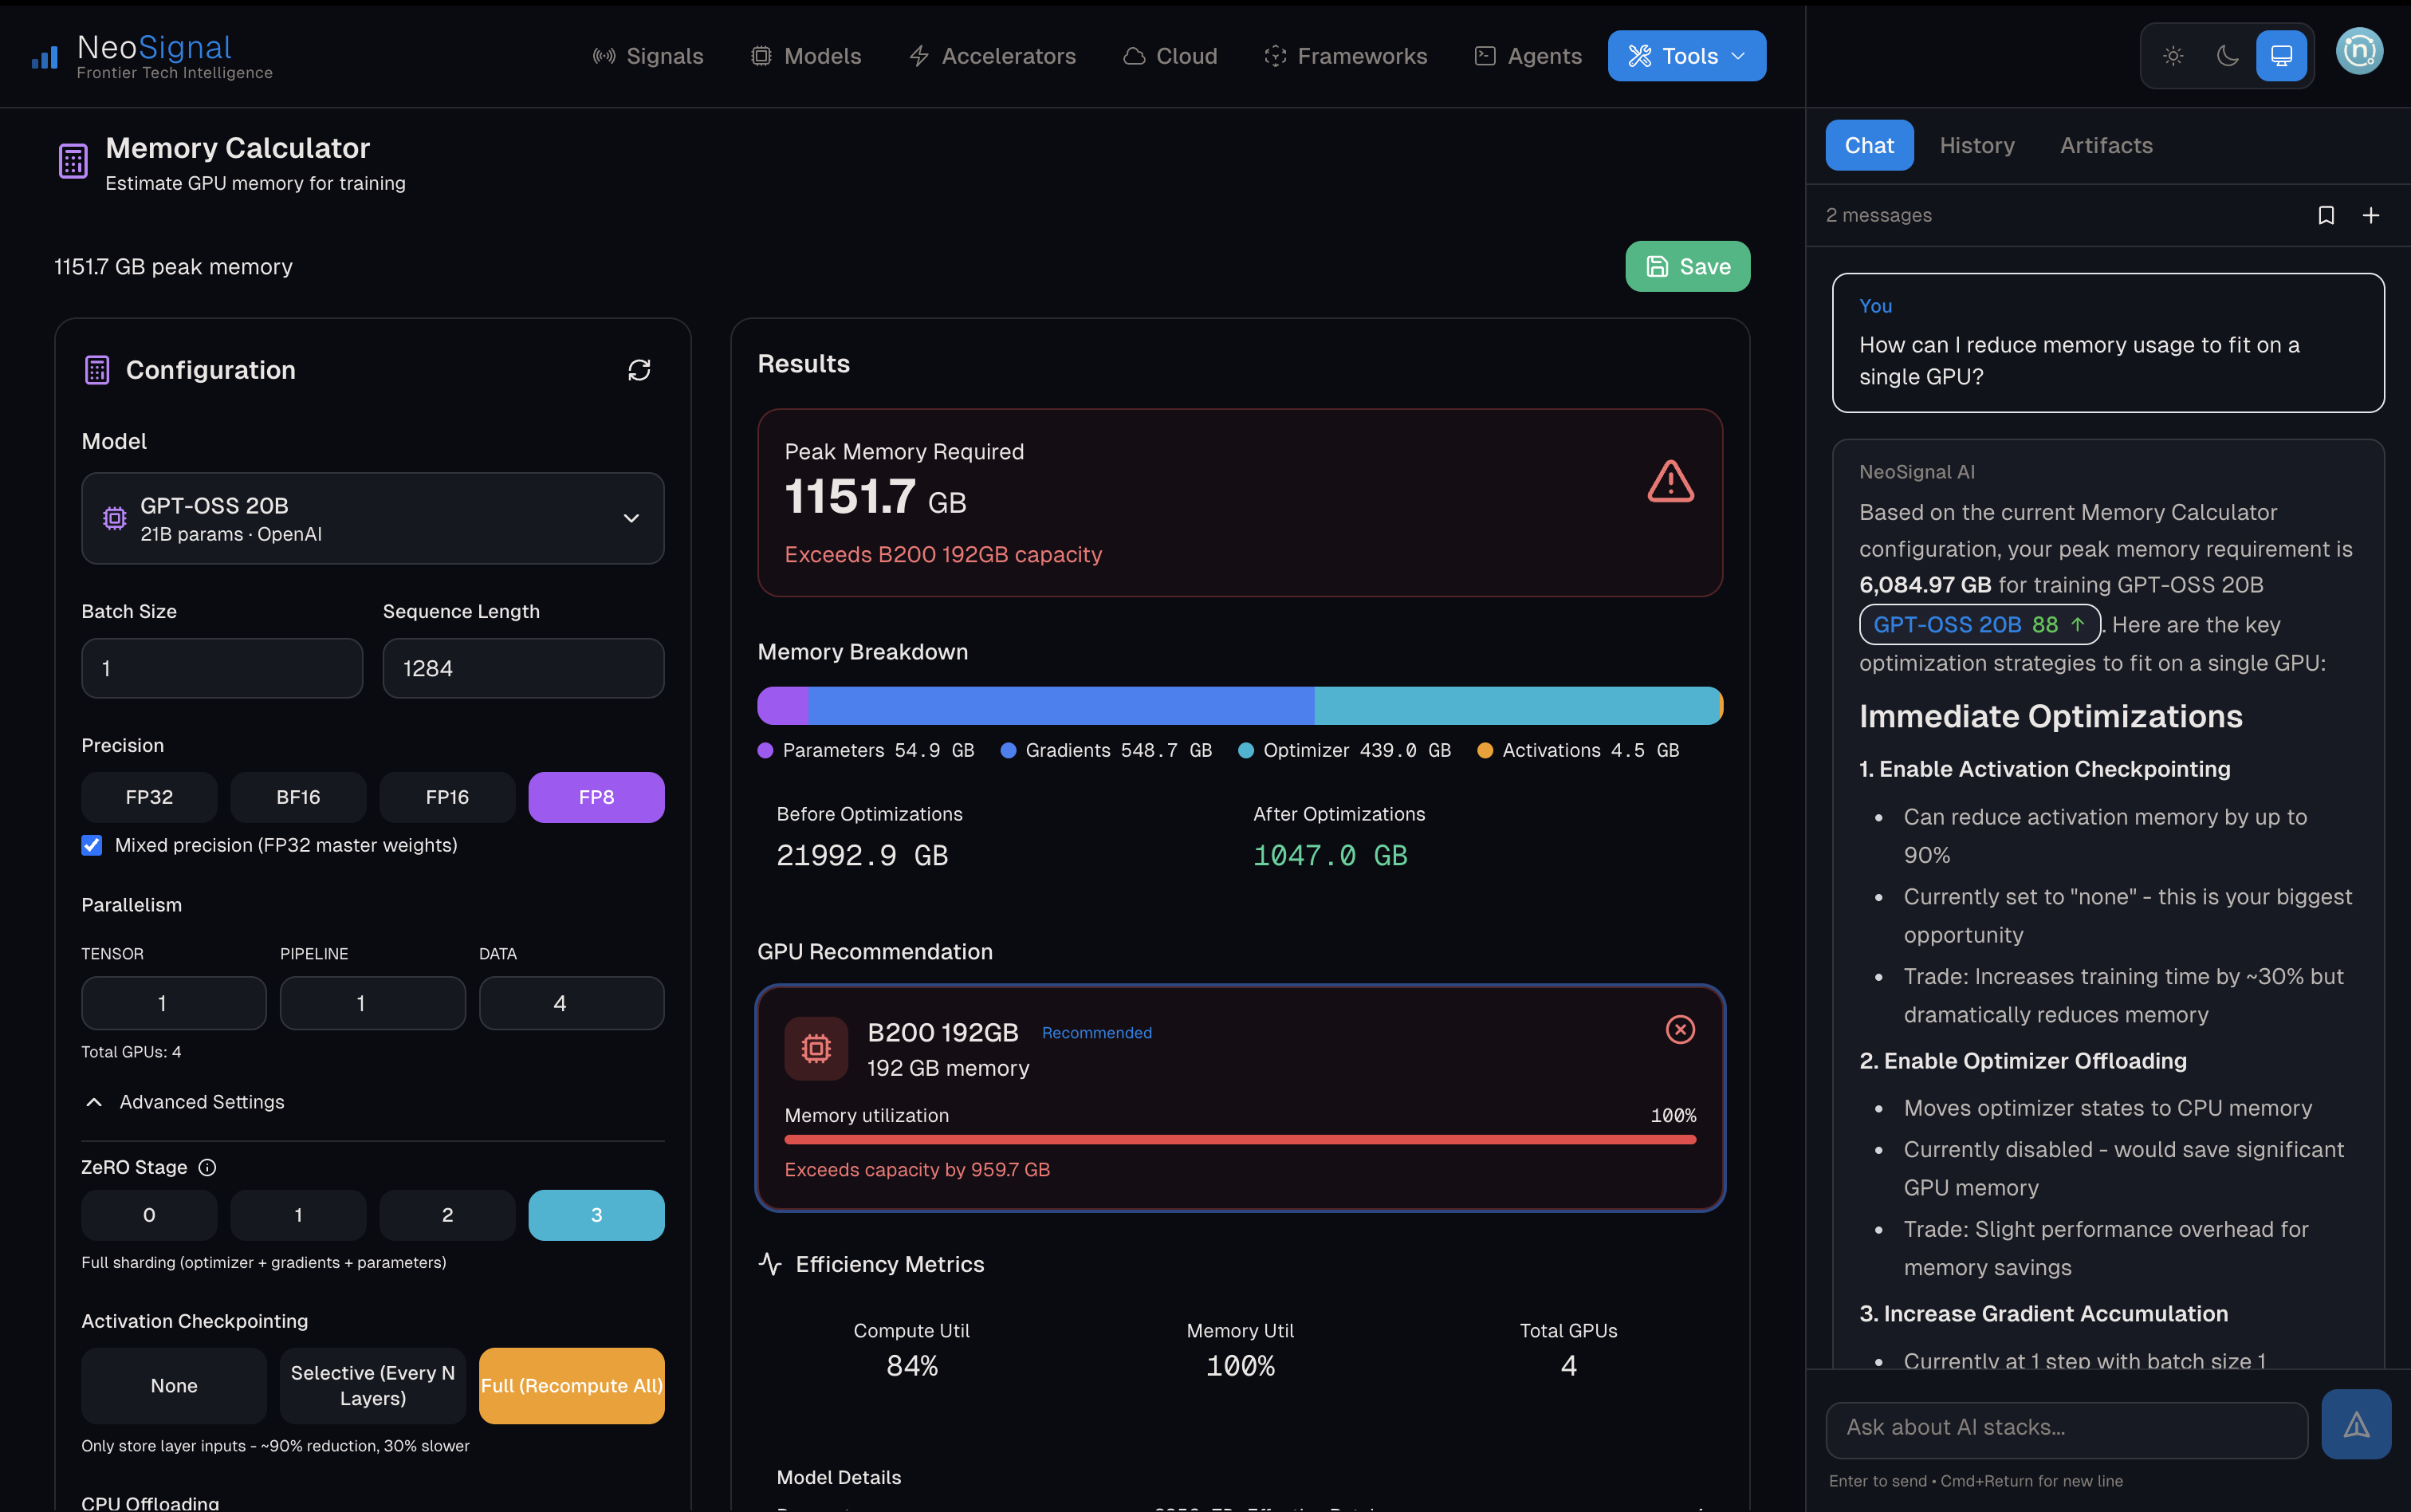Start new chat with plus icon
The image size is (2411, 1512).
(x=2370, y=215)
